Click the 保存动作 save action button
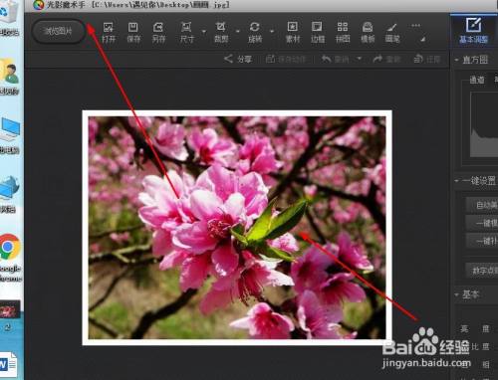The height and width of the screenshot is (380, 498). (x=286, y=60)
